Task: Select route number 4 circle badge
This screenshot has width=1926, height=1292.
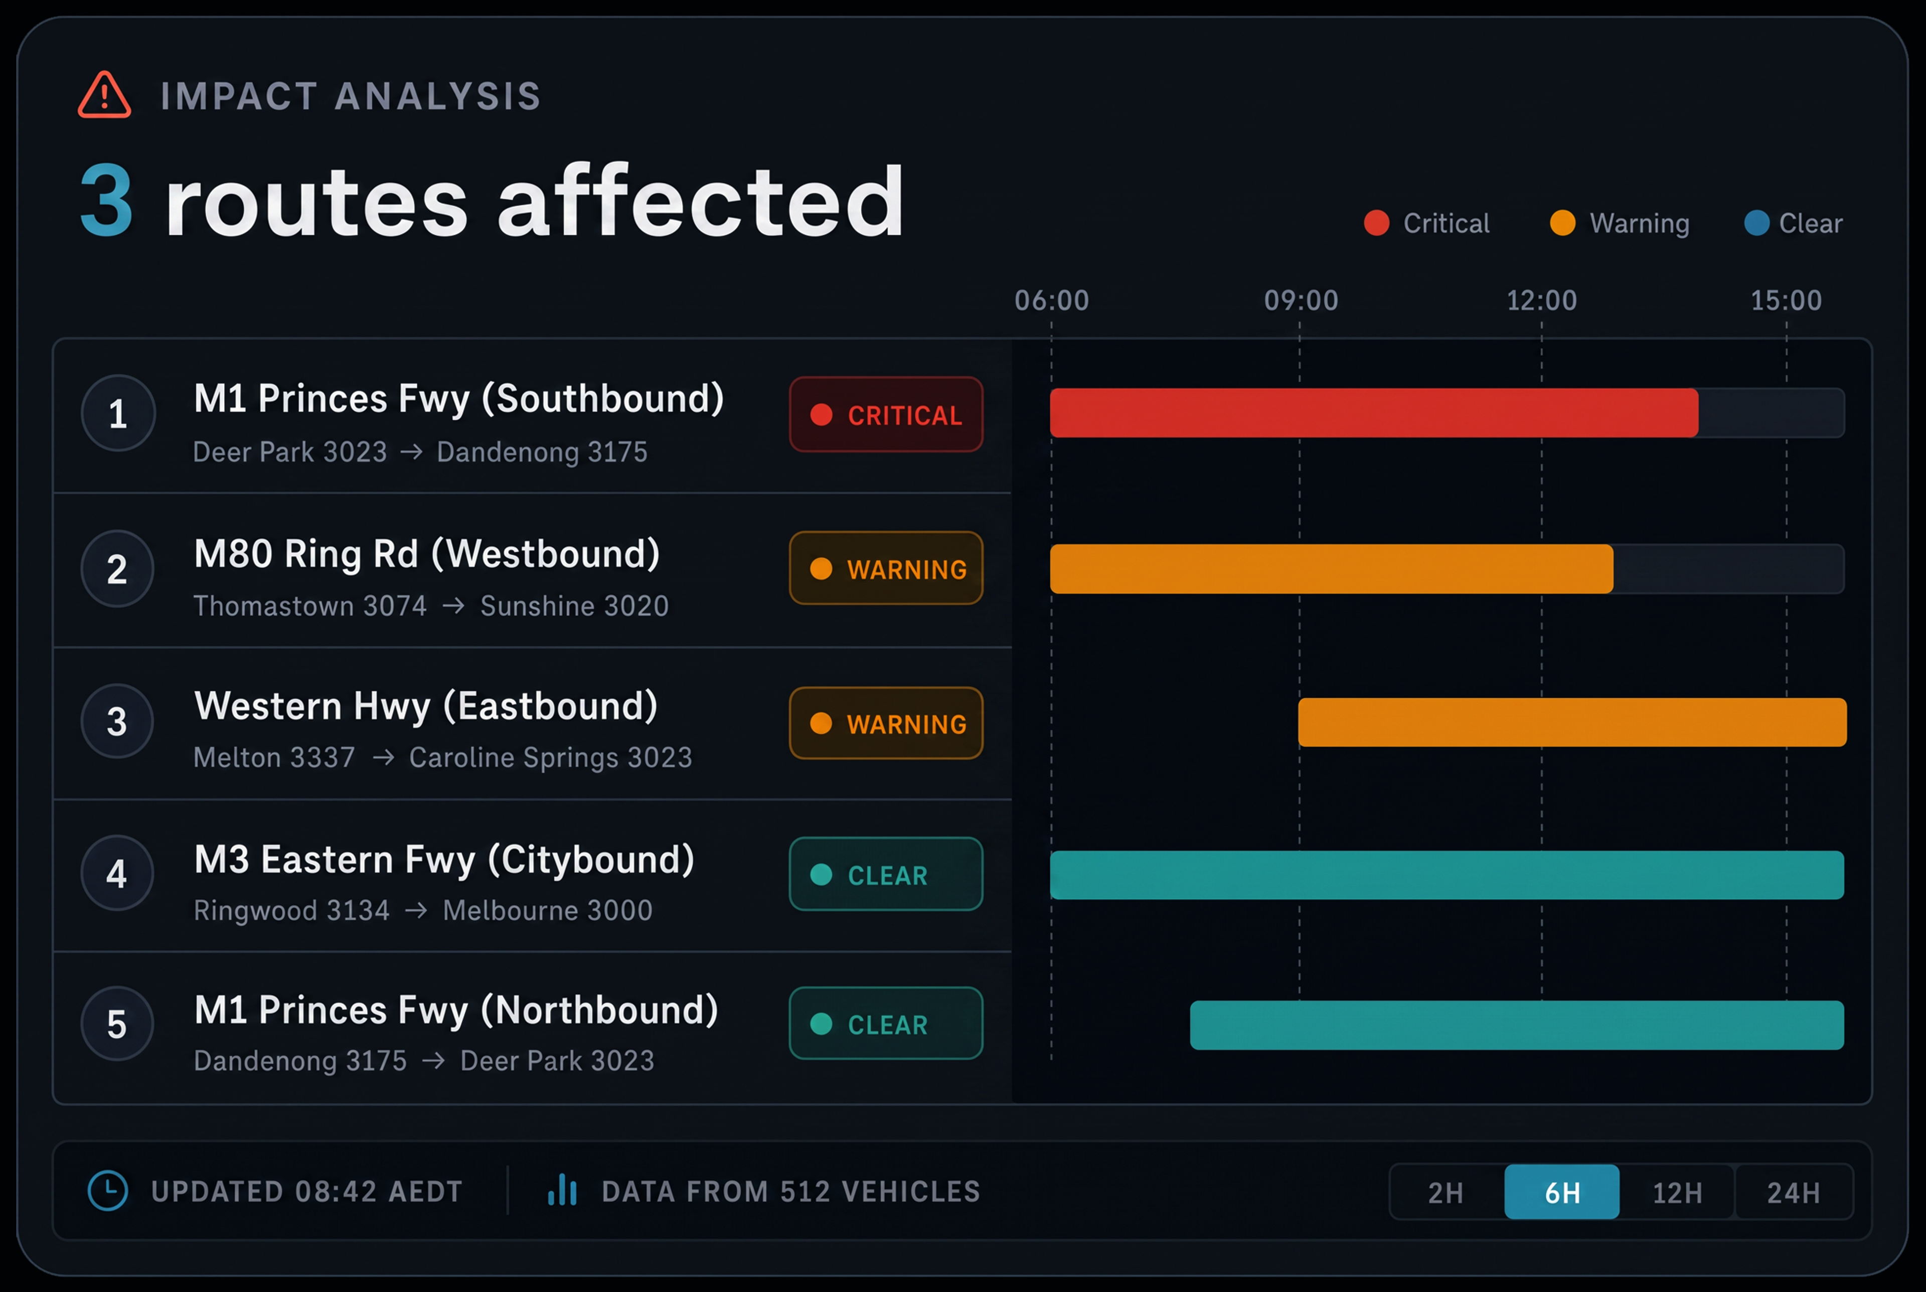Action: (117, 873)
